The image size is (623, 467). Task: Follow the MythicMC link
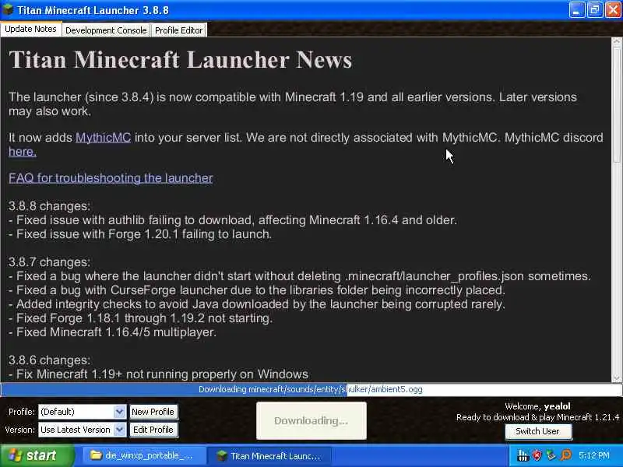(104, 138)
